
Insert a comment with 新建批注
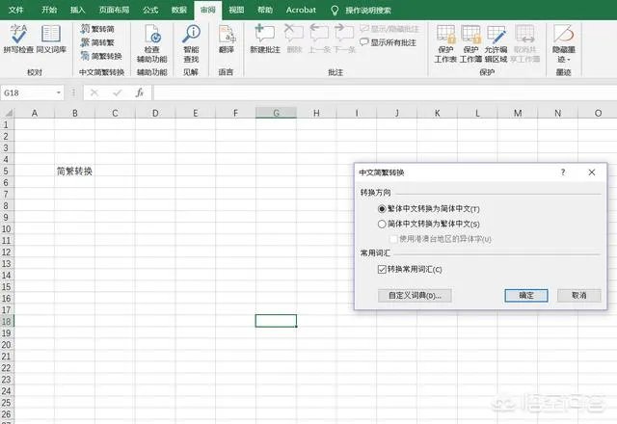click(x=265, y=39)
